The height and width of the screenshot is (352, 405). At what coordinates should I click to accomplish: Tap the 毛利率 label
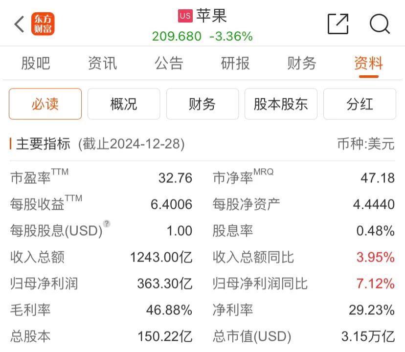click(x=30, y=310)
